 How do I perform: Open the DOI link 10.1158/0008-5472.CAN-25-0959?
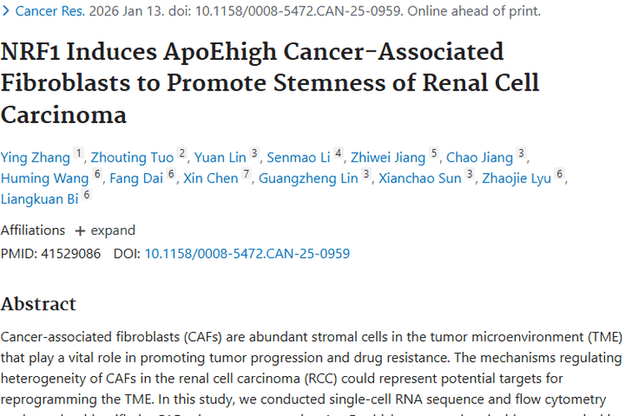(x=247, y=254)
